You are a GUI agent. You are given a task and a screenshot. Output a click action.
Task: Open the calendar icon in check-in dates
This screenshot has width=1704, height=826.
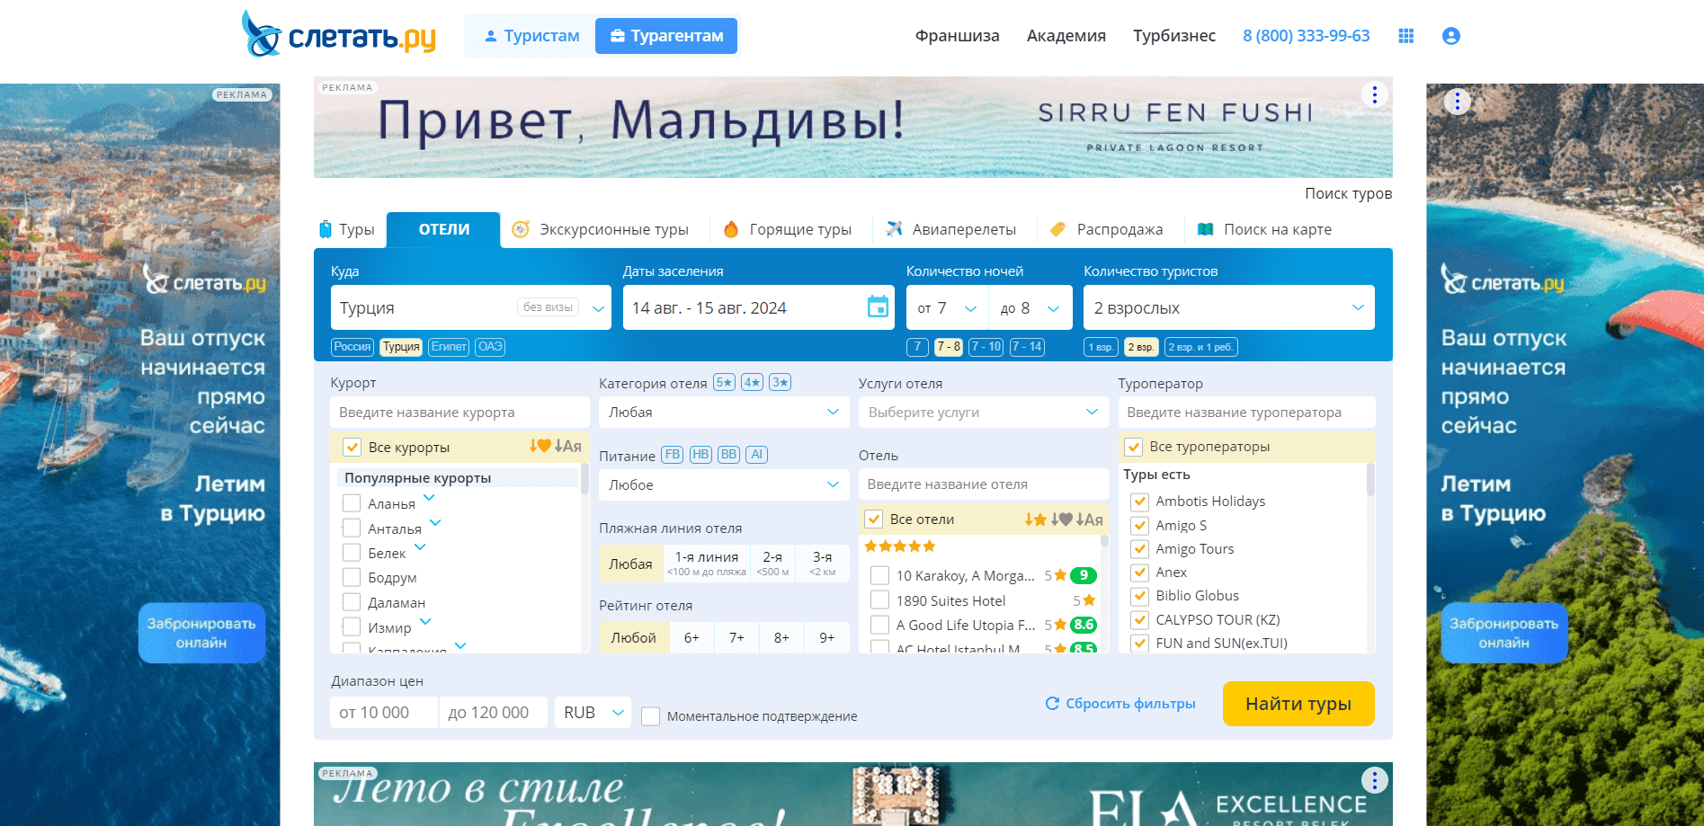point(878,307)
